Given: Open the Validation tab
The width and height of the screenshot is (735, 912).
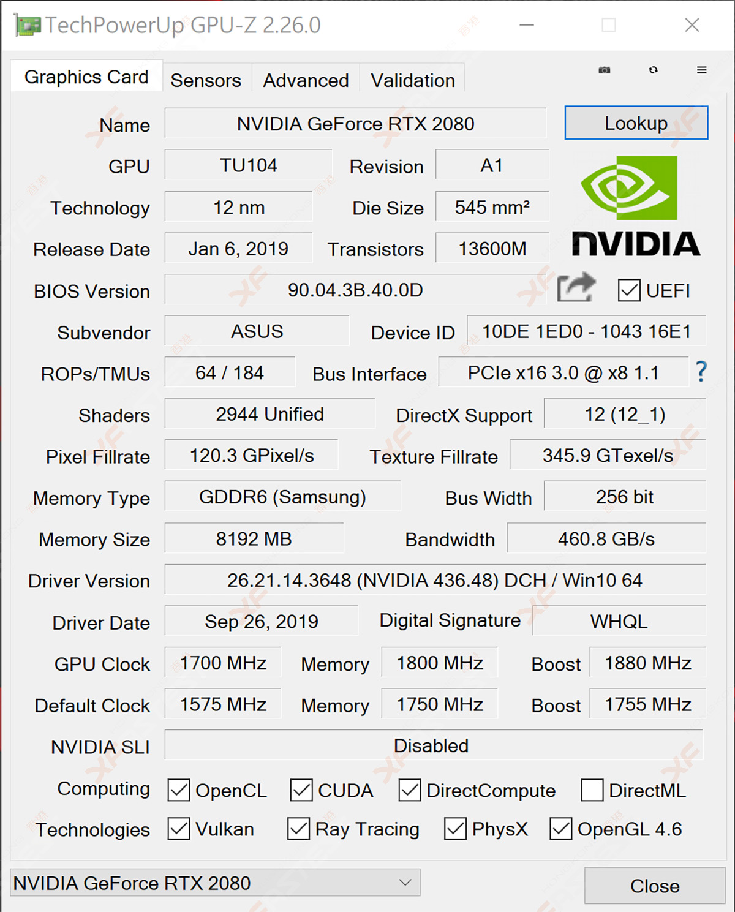Looking at the screenshot, I should 413,80.
